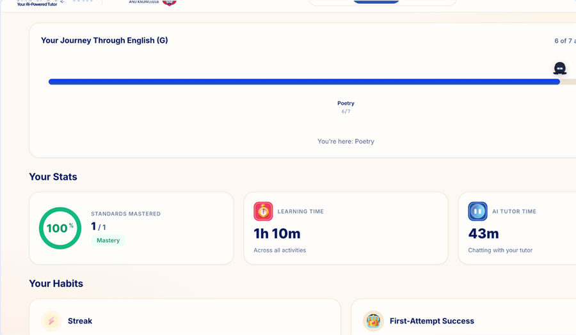Click the red crest logo in the header
This screenshot has width=576, height=335.
pos(170,3)
